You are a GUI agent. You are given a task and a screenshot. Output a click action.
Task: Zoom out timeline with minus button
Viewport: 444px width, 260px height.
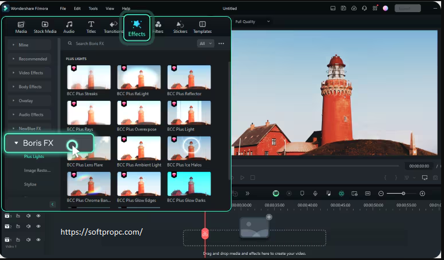click(381, 193)
